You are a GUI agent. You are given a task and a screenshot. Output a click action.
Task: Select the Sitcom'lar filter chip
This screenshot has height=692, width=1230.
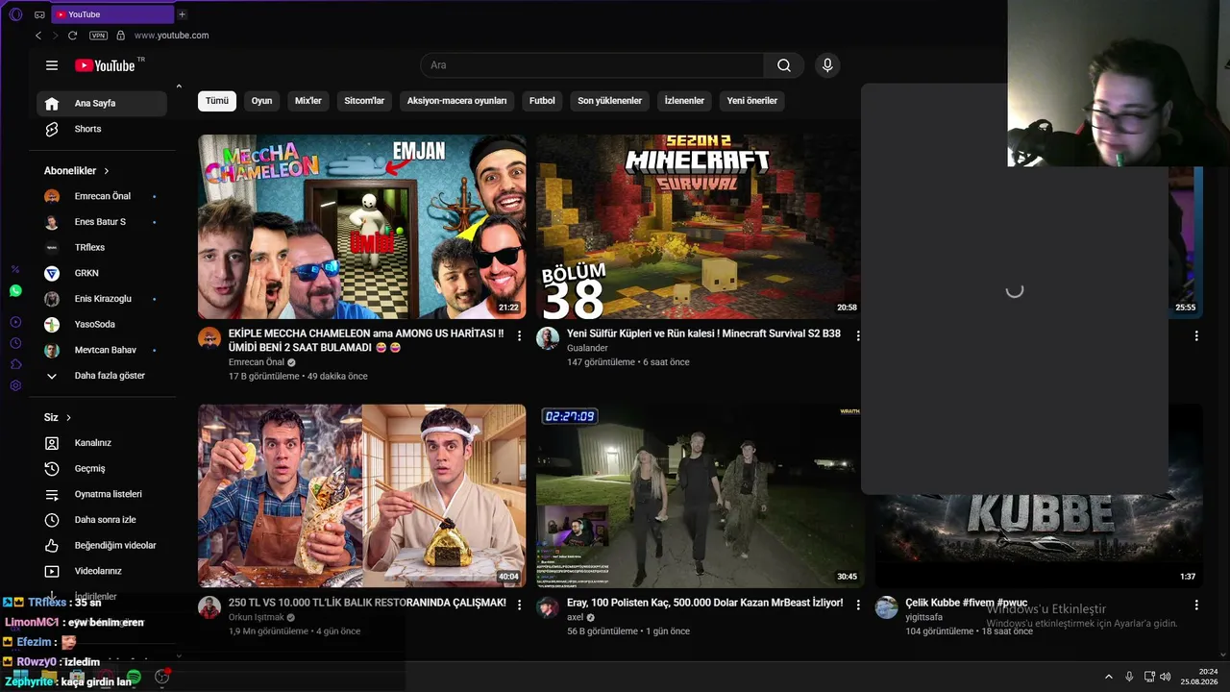click(364, 101)
